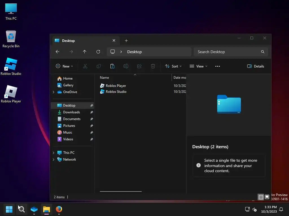Click the Copy toolbar icon
Screen dimensions: 289x216
click(x=99, y=66)
